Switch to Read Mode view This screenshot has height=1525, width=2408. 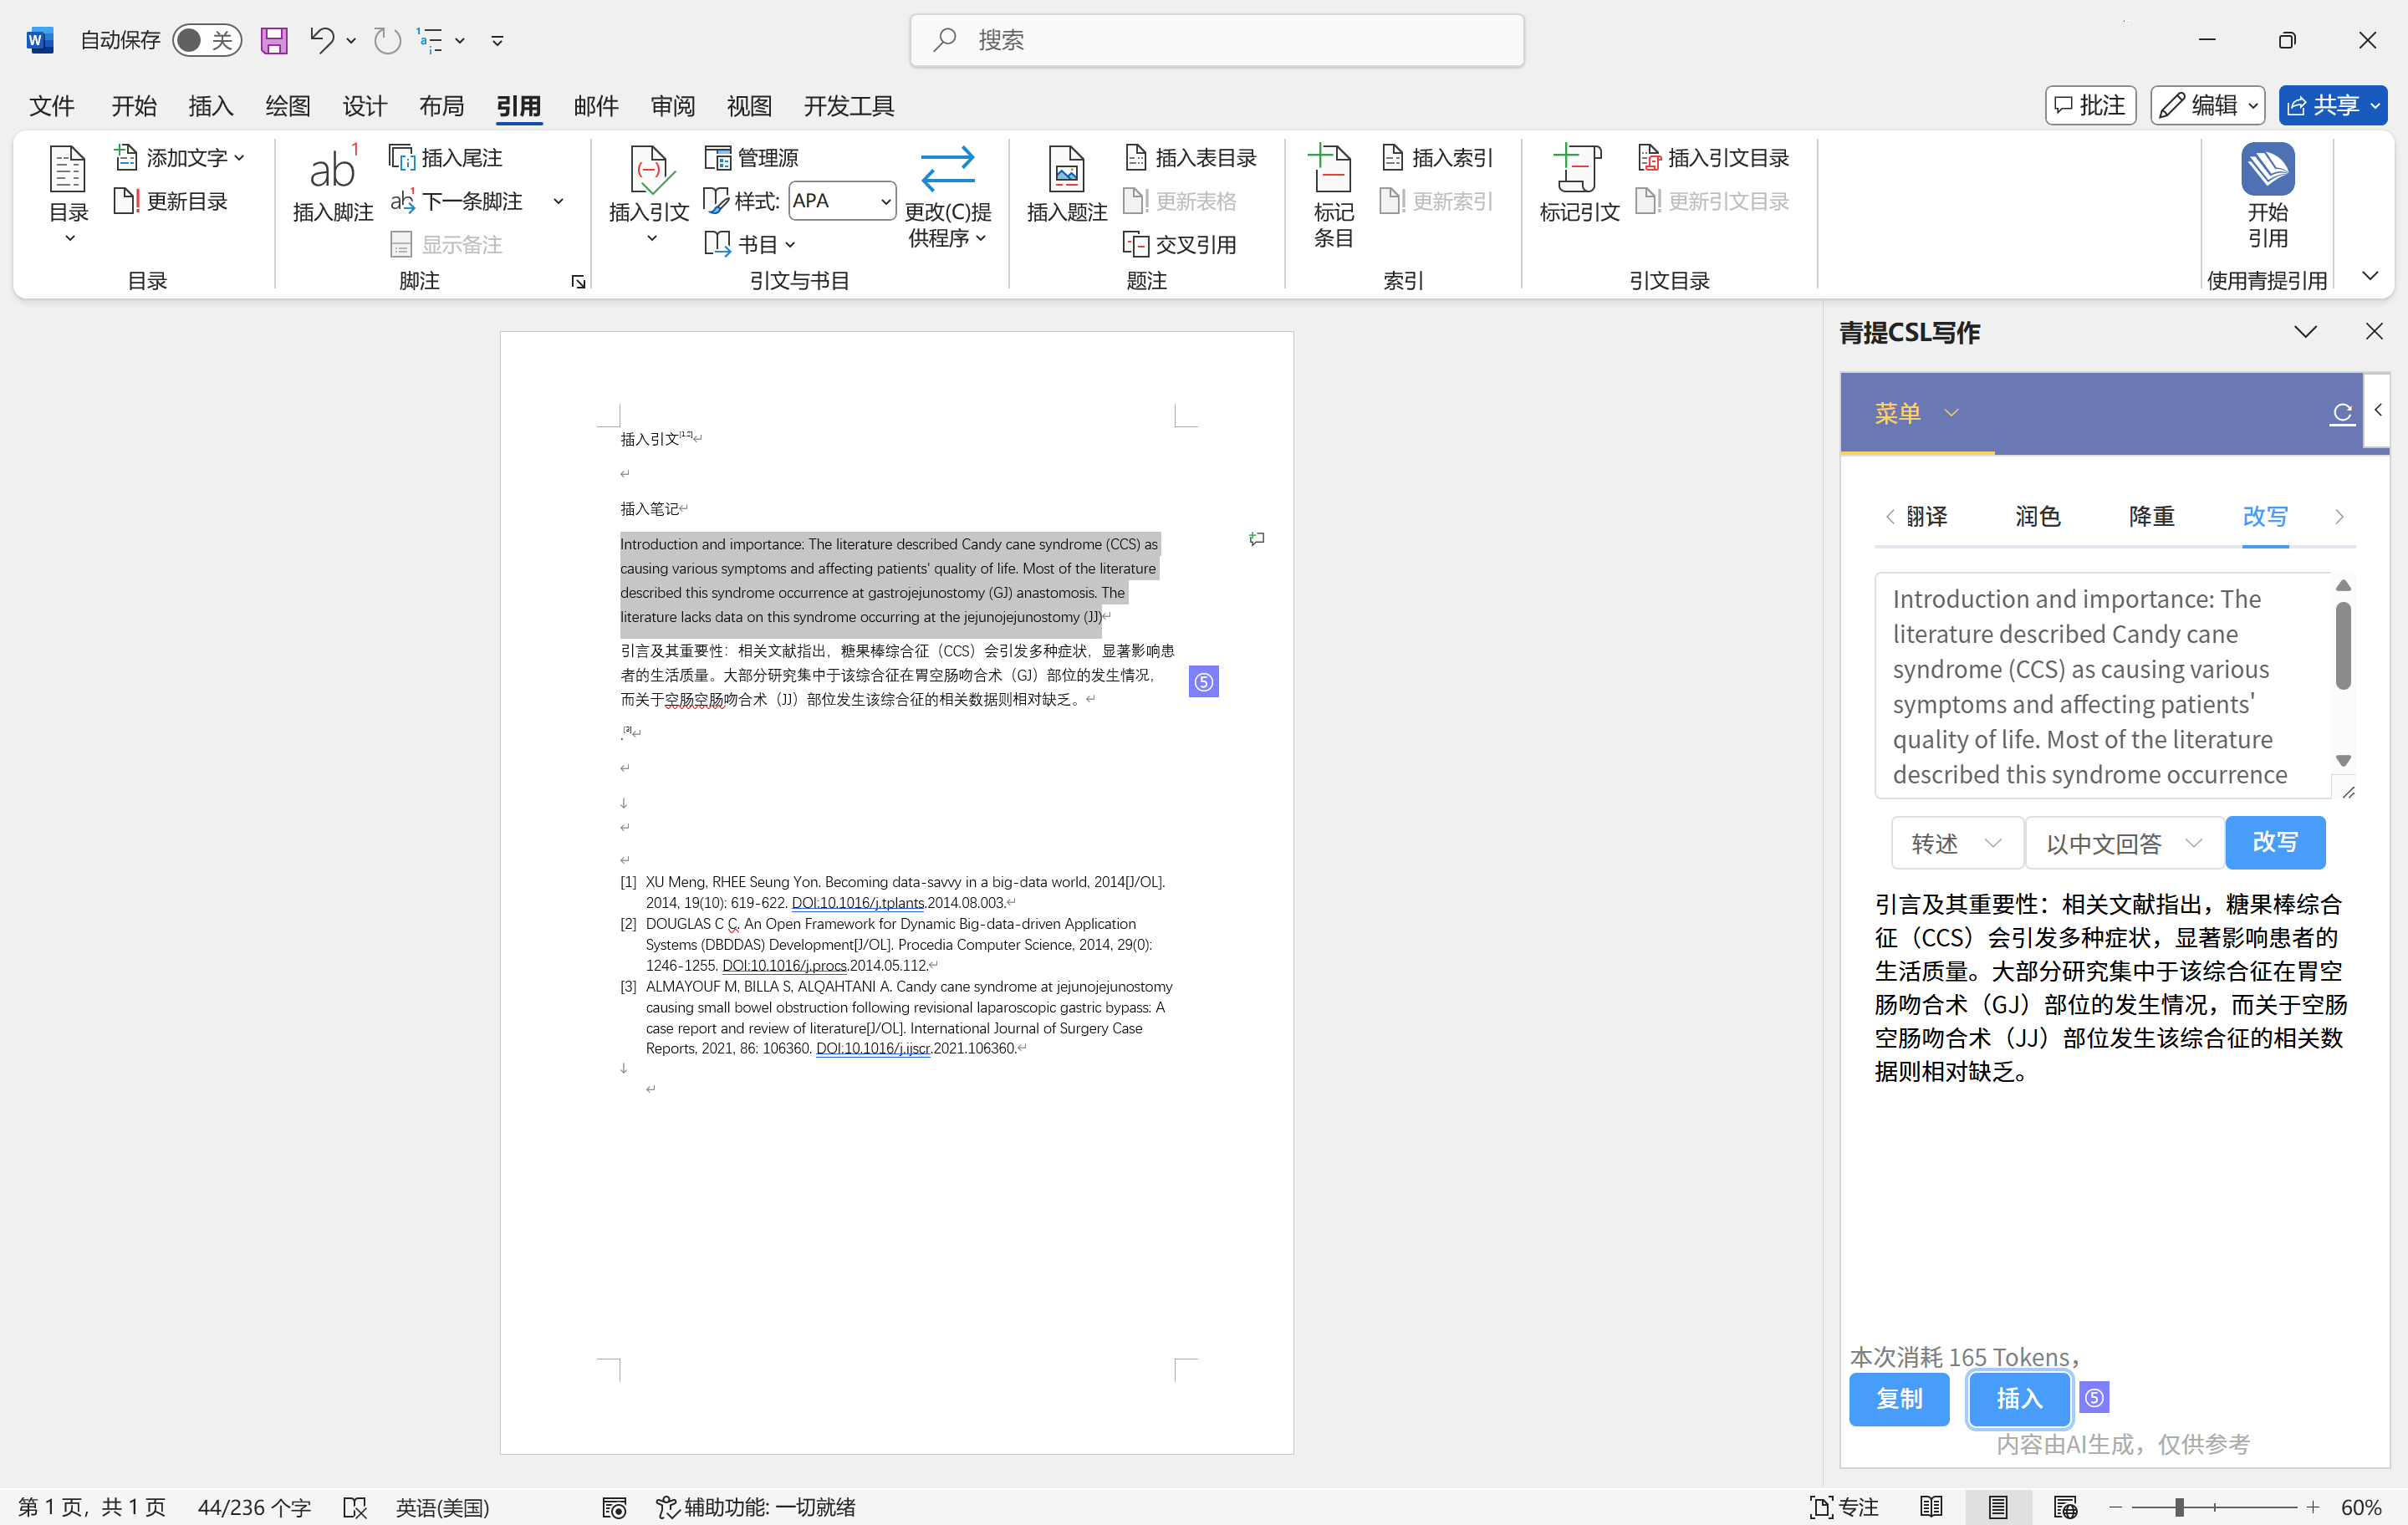[x=1931, y=1506]
